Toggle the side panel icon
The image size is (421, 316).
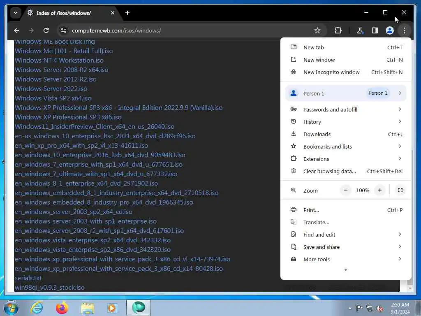click(375, 30)
